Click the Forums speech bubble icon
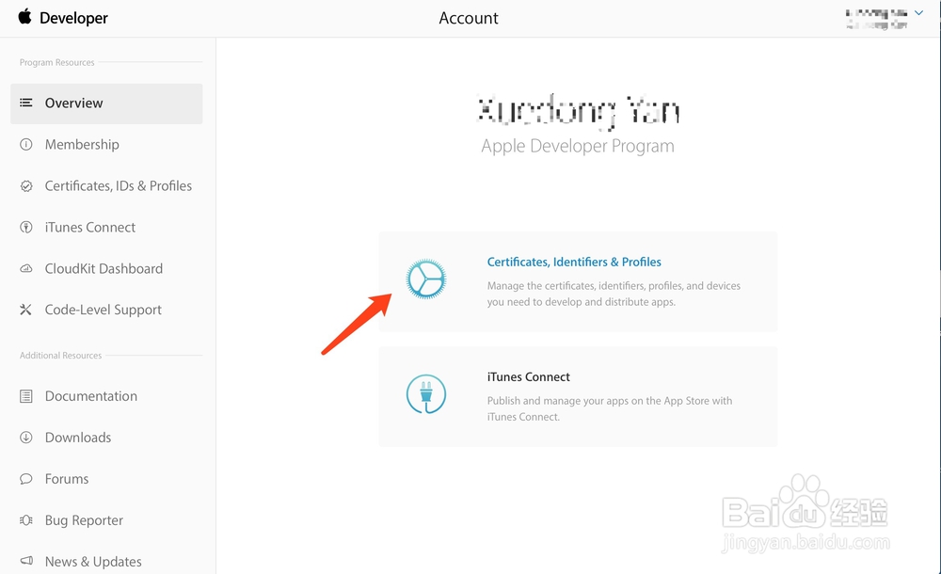 click(25, 479)
